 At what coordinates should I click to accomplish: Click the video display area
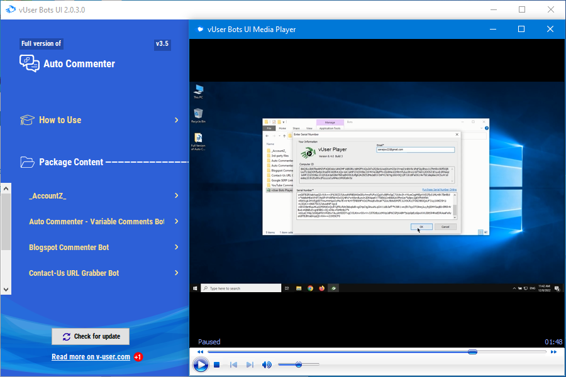(377, 187)
